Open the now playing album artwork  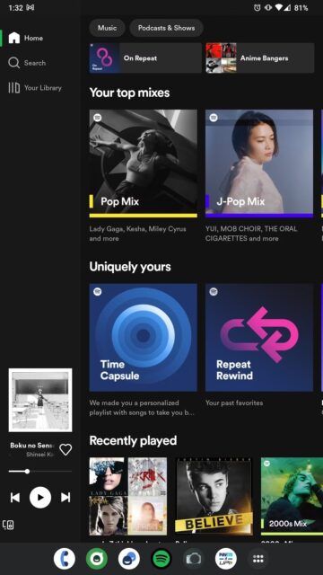(40, 400)
